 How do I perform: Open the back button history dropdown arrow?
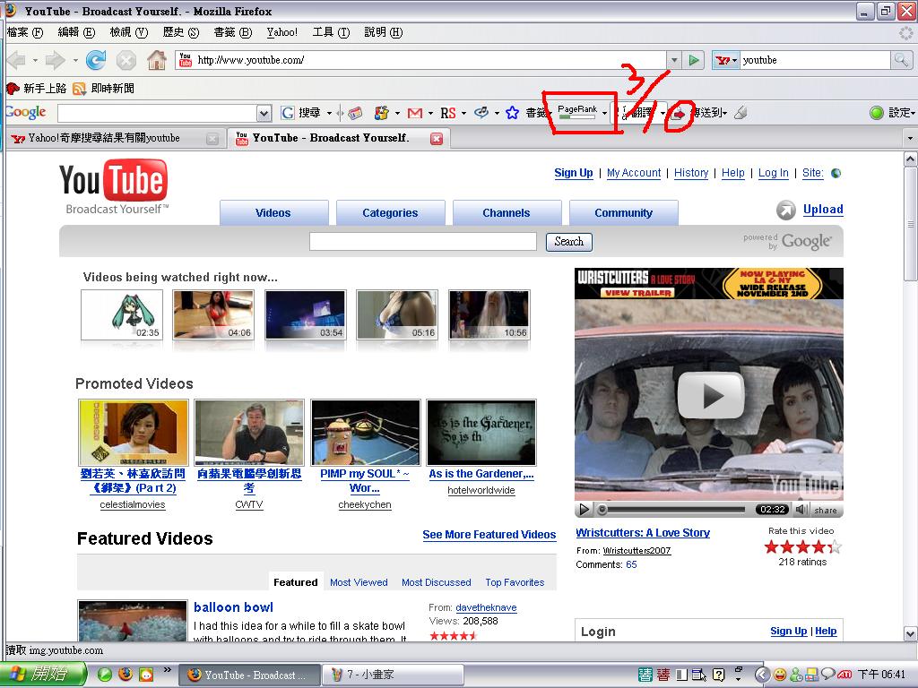(x=35, y=60)
